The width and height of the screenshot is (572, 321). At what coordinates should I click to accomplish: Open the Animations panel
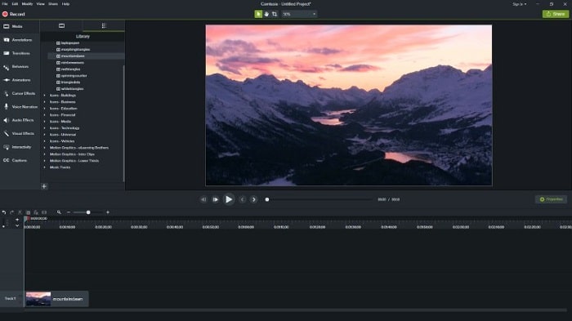pos(20,80)
